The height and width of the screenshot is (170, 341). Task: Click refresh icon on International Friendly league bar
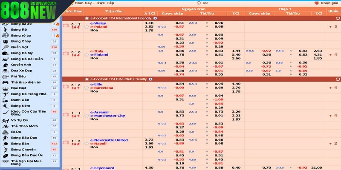tap(338, 18)
